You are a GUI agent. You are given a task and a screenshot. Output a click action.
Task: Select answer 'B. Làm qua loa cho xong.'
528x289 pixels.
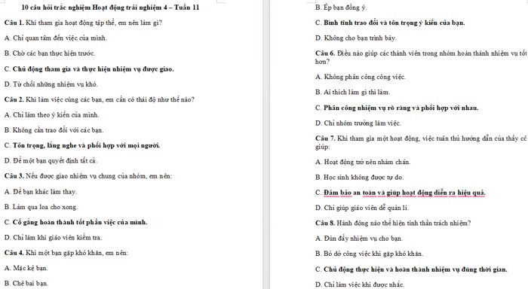(41, 207)
